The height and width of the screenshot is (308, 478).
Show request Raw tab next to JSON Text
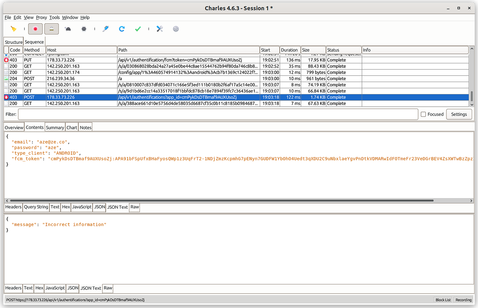pyautogui.click(x=135, y=207)
